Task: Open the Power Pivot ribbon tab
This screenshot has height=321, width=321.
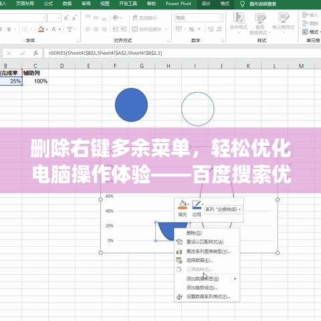Action: 179,4
